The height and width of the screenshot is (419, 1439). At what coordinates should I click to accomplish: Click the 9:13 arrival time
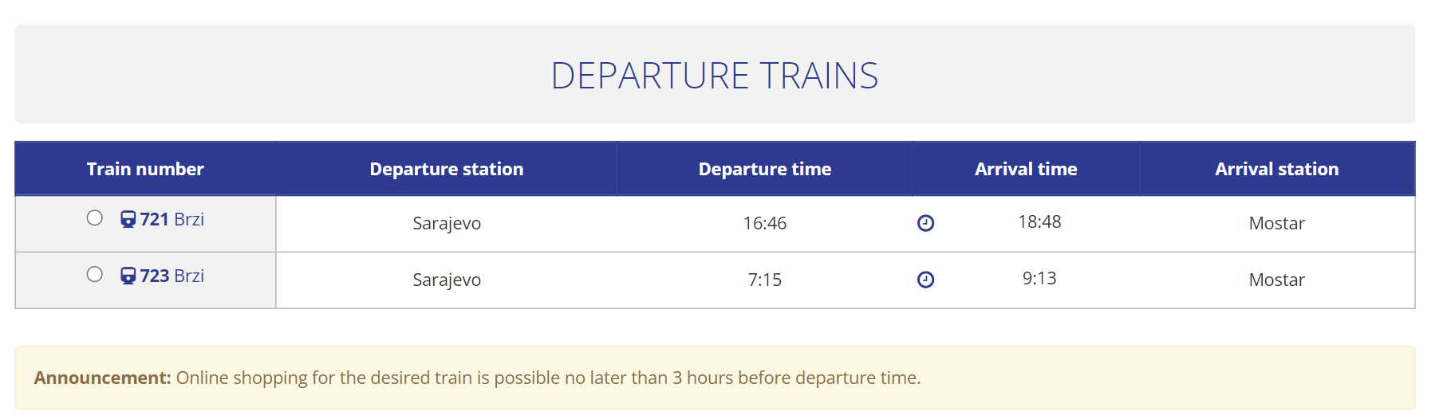(1039, 279)
